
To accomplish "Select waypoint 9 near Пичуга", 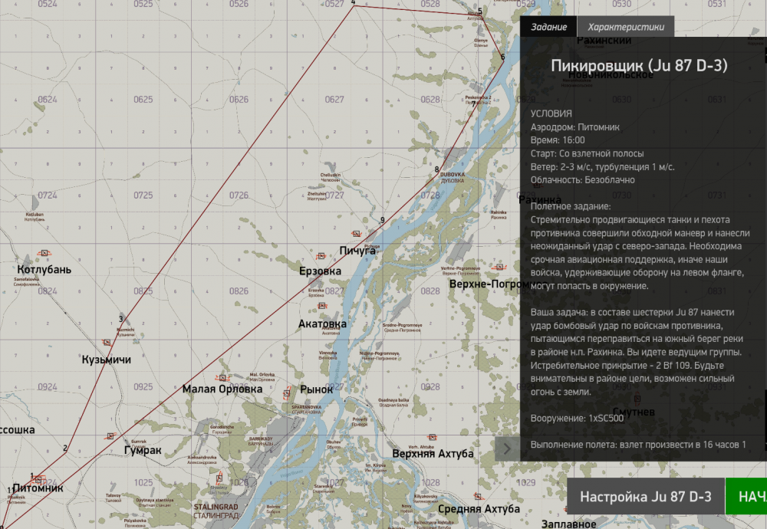I will pyautogui.click(x=383, y=221).
